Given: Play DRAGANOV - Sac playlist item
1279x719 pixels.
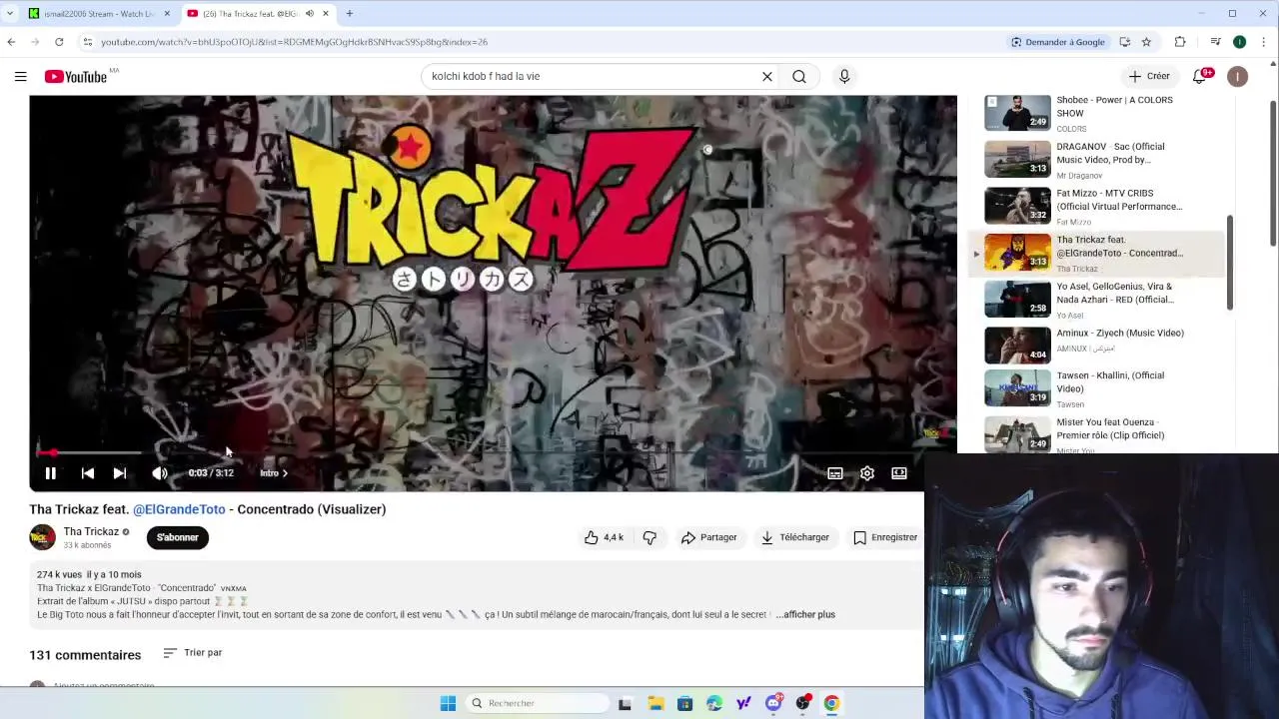Looking at the screenshot, I should (1094, 159).
